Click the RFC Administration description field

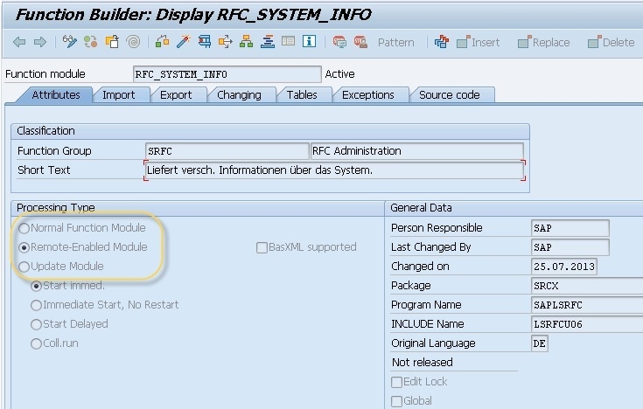click(x=417, y=151)
